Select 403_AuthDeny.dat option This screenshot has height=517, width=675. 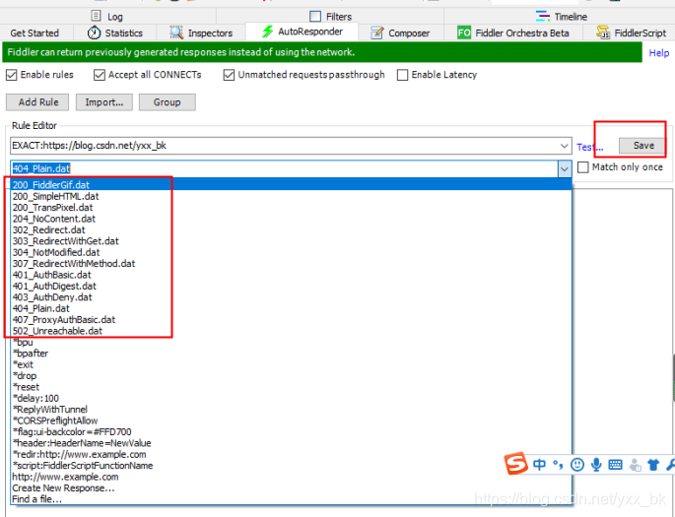tap(292, 297)
